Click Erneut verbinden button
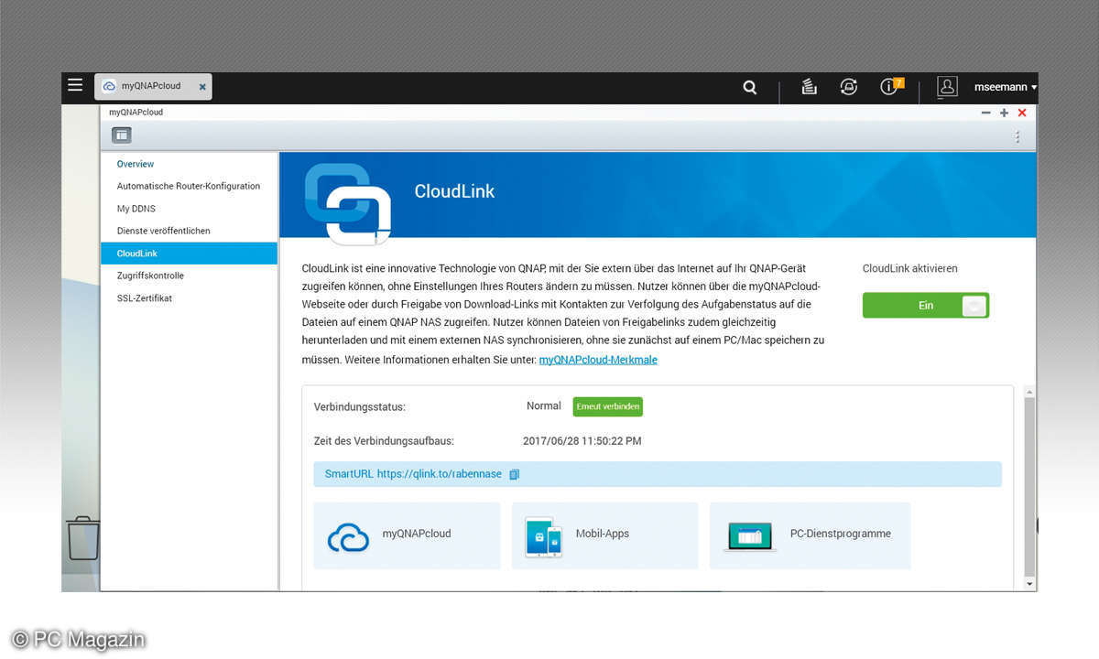The height and width of the screenshot is (659, 1099). click(608, 406)
